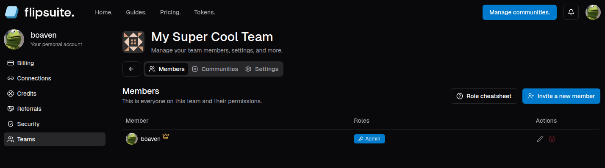Screen dimensions: 605x168
Task: Switch to the Members tab
Action: coord(167,69)
